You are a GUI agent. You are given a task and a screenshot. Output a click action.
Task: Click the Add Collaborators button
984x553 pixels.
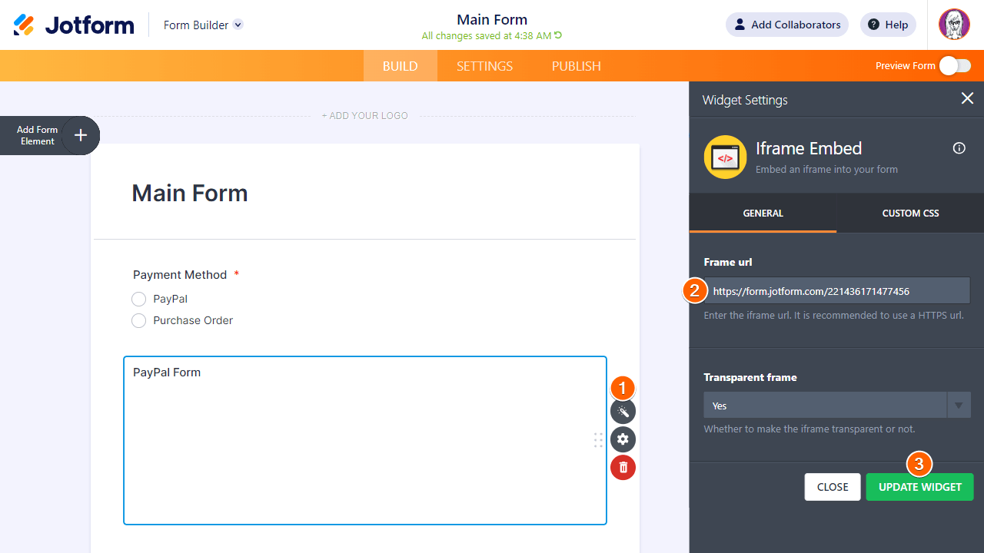(x=787, y=25)
